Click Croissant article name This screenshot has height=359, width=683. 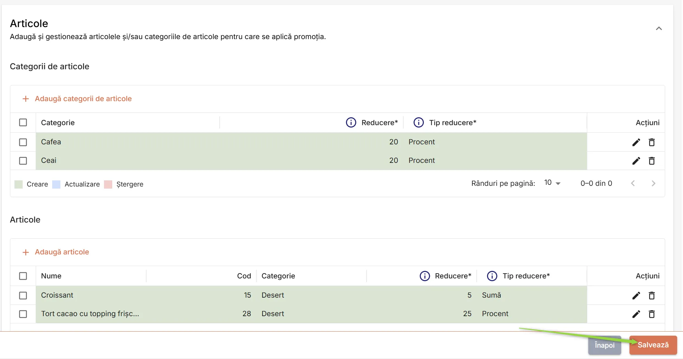point(57,295)
